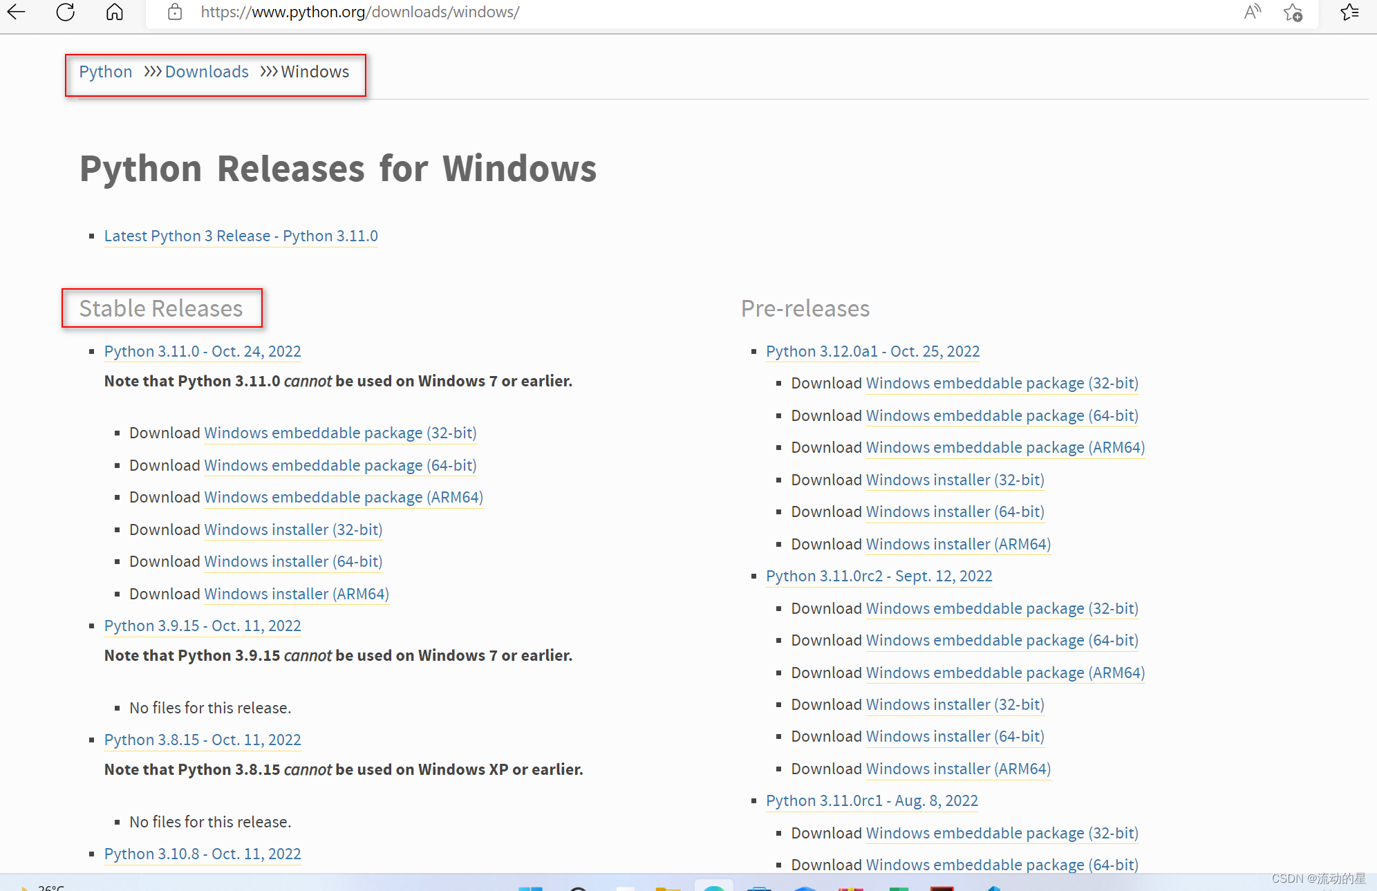Open Python 3.11.0rc2 release link
This screenshot has width=1377, height=891.
coord(879,576)
